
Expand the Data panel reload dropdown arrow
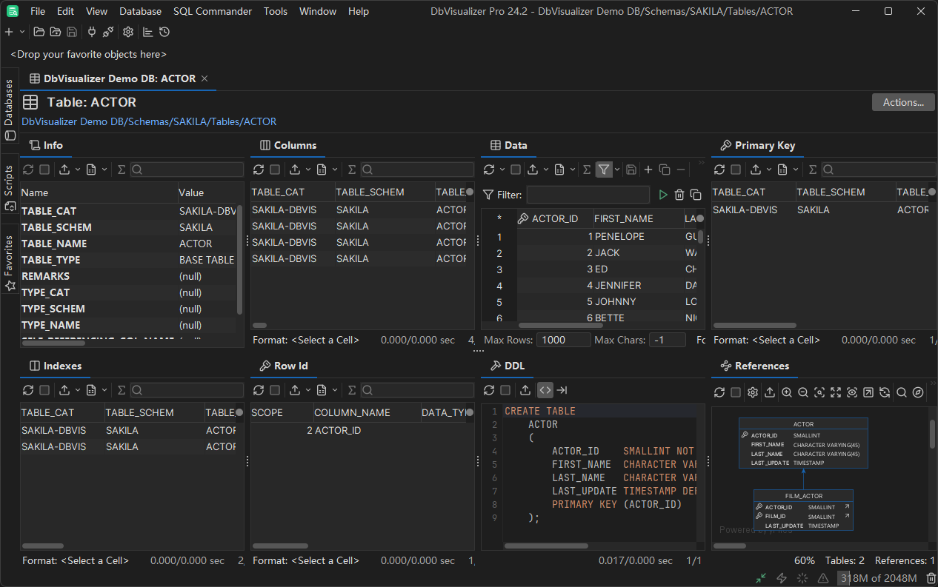click(x=501, y=170)
